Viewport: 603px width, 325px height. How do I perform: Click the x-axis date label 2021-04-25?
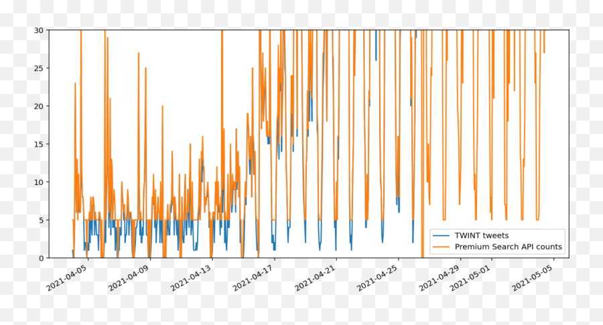378,277
